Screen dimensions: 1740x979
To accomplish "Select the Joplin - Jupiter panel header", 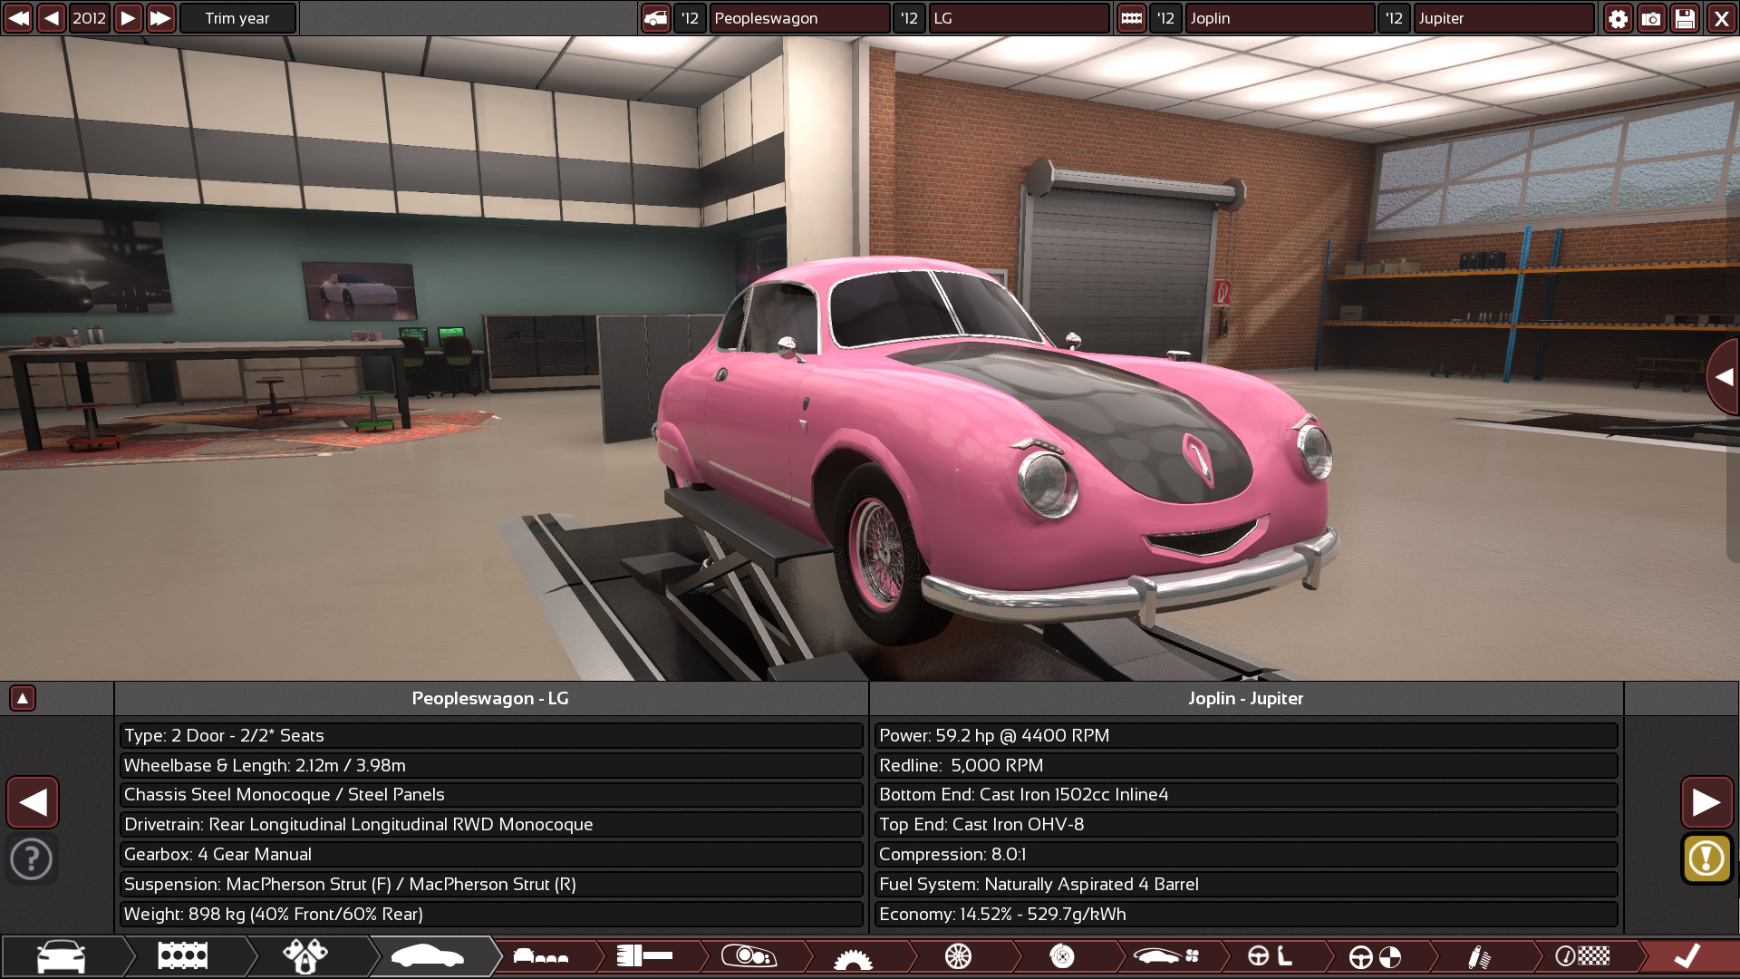I will (x=1246, y=698).
